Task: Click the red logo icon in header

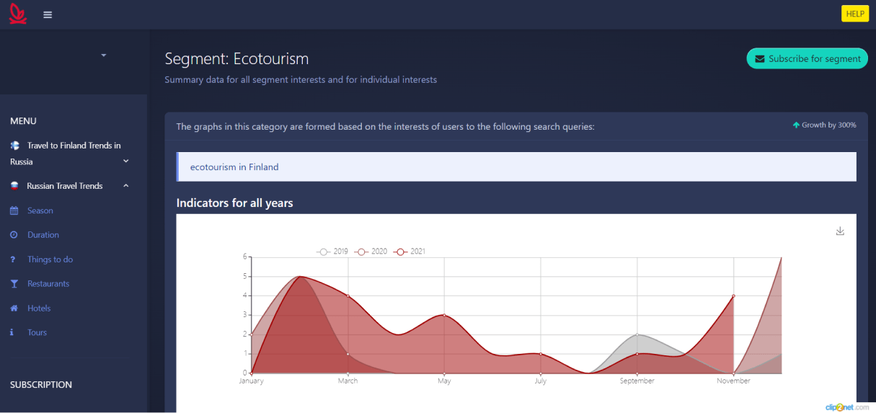Action: 18,14
